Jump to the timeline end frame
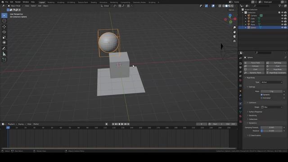The height and width of the screenshot is (162, 288). pos(128,124)
